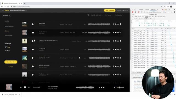
Task: Switch to the DevTools Console tab
Action: 147,10
